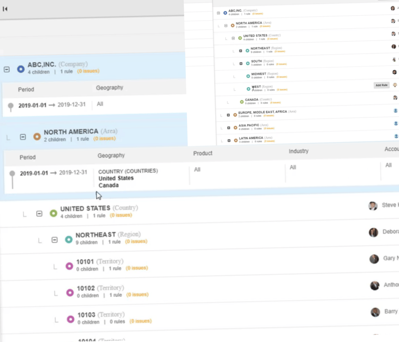The height and width of the screenshot is (342, 399).
Task: Click EUROPE, MIDDLE EAST, AFRICA circle icon
Action: pos(235,115)
